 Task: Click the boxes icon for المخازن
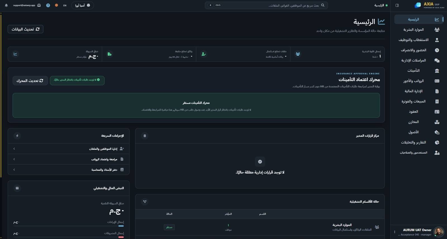(x=437, y=122)
